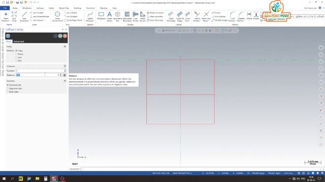Select Break Two Pieces tool
The image size is (325, 182).
coord(206,17)
